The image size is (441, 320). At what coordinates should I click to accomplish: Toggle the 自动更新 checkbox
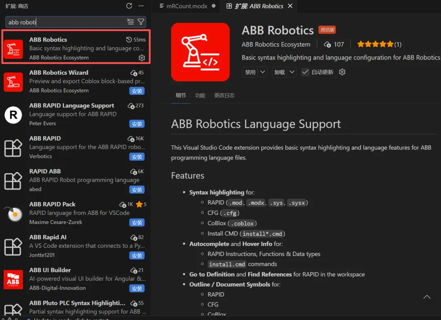pyautogui.click(x=305, y=72)
